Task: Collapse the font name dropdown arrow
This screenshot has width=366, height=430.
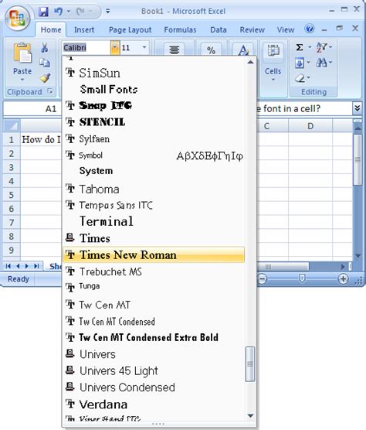Action: point(115,47)
